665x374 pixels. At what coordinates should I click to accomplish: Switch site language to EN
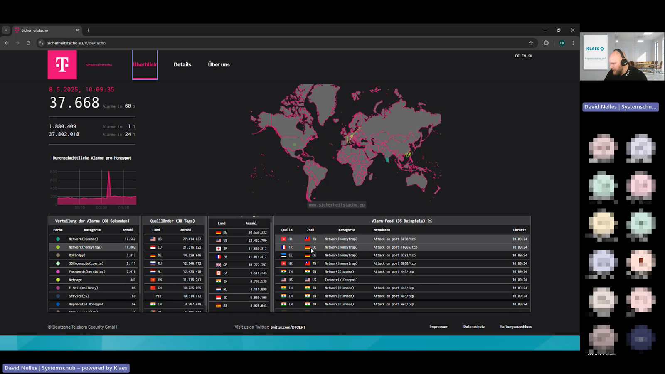click(x=524, y=56)
